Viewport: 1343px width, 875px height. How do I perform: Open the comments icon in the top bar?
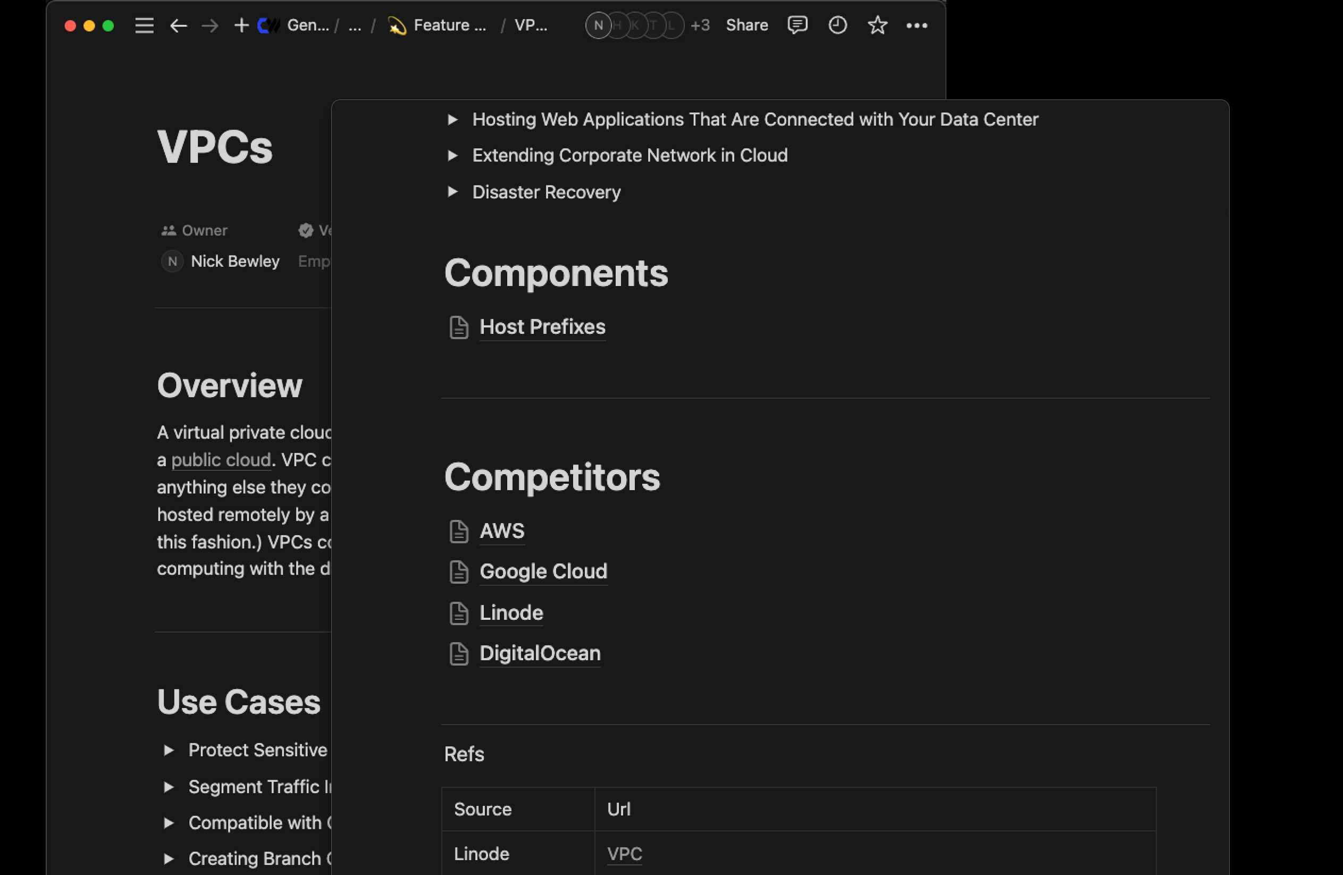coord(798,26)
